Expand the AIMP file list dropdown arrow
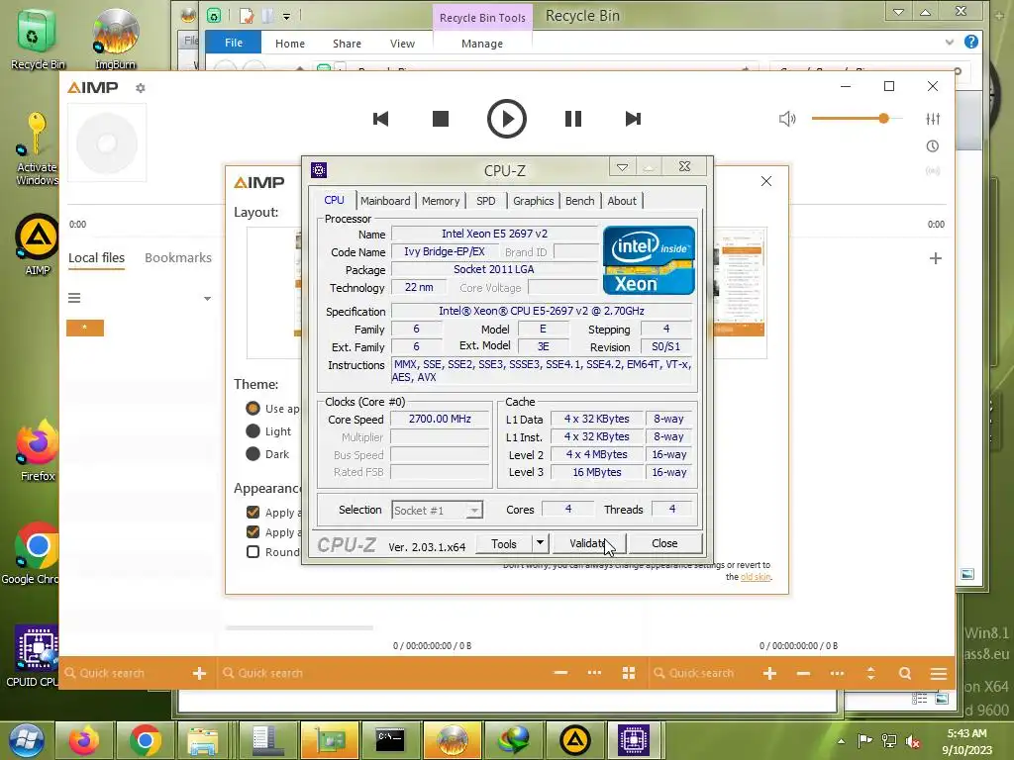1014x760 pixels. click(x=207, y=299)
